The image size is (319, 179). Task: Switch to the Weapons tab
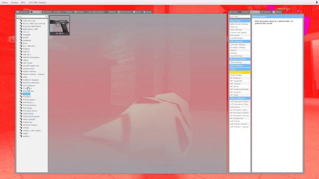tap(35, 12)
